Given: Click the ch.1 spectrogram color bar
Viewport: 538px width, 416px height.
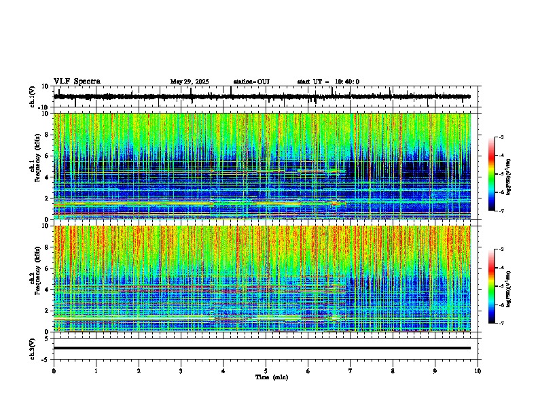Looking at the screenshot, I should pyautogui.click(x=492, y=174).
